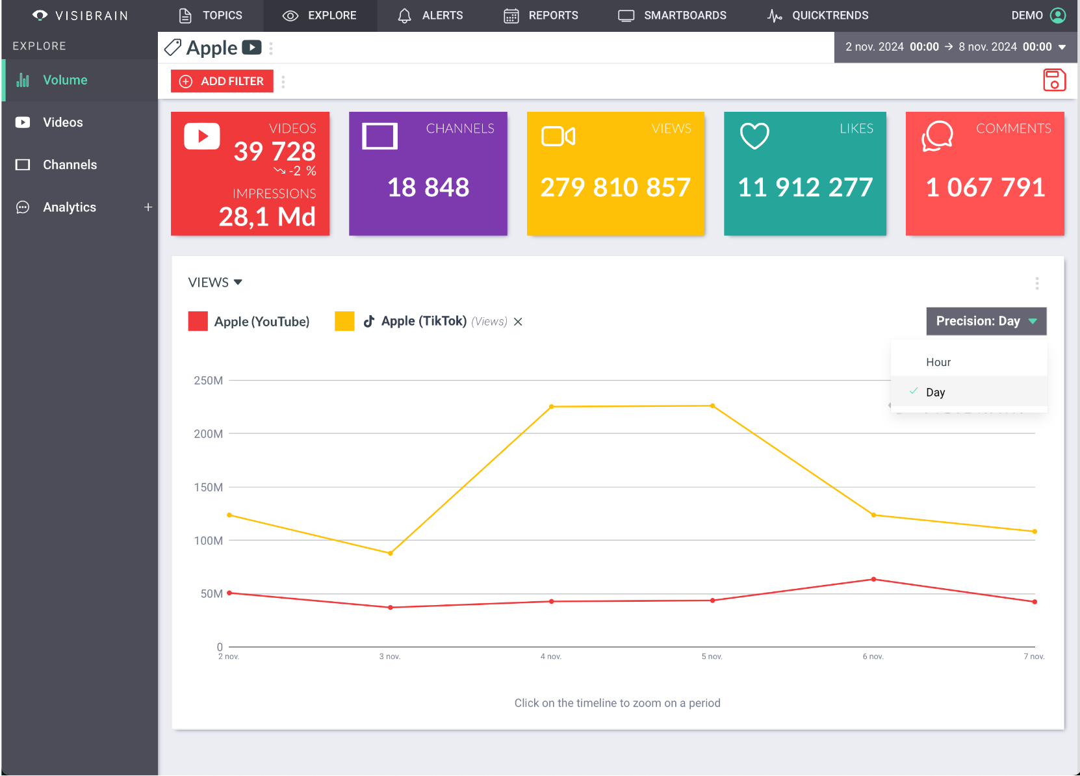Click the Channels 18 848 stat card
Image resolution: width=1080 pixels, height=776 pixels.
[x=428, y=174]
